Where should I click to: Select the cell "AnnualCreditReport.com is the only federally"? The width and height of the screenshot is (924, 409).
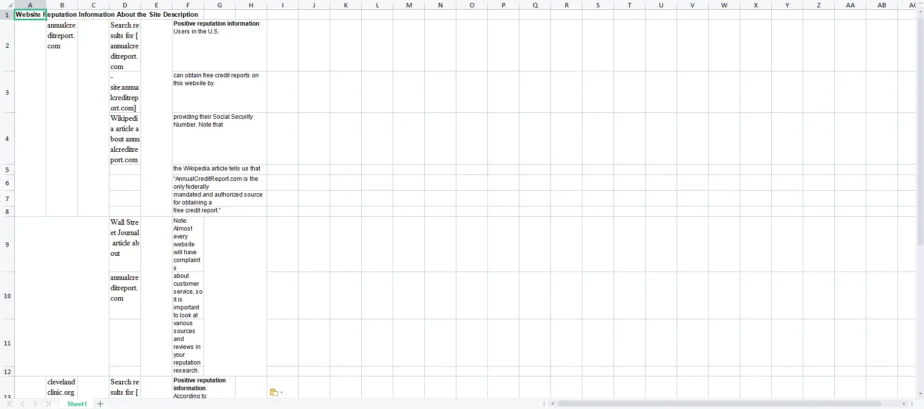point(219,182)
